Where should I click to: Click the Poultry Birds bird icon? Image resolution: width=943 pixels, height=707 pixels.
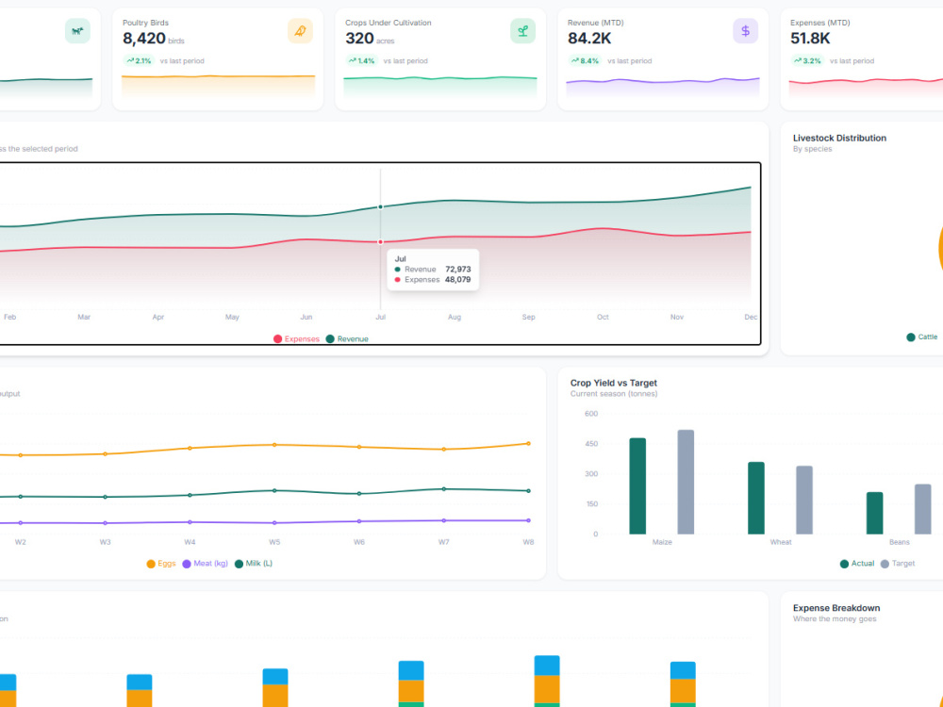[x=300, y=31]
